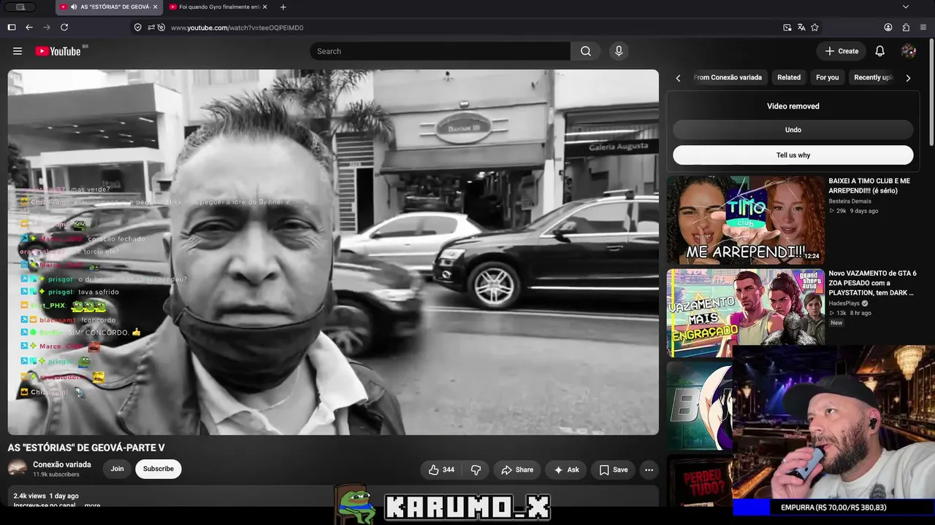
Task: Dislike this video
Action: pyautogui.click(x=476, y=470)
